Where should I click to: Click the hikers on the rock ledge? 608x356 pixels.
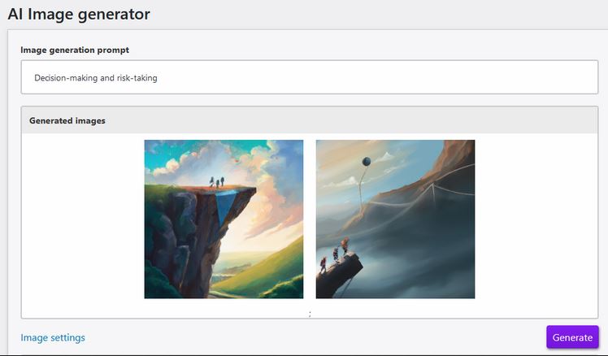pyautogui.click(x=334, y=256)
